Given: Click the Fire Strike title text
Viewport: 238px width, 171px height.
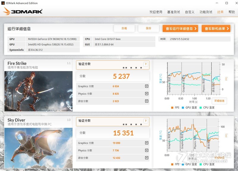Looking at the screenshot, I should pyautogui.click(x=17, y=63).
